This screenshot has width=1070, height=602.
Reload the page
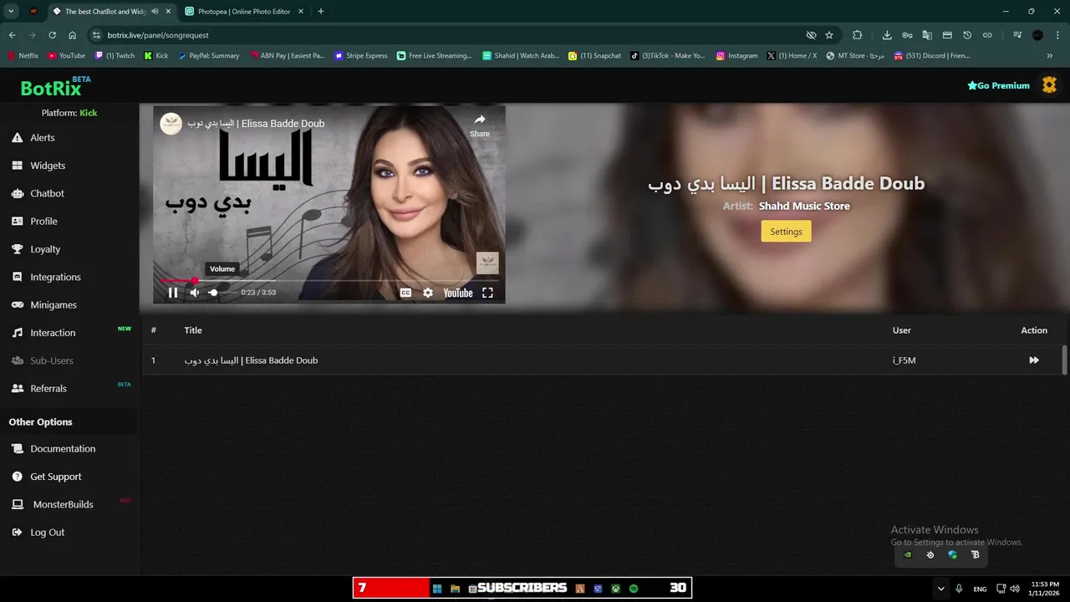pyautogui.click(x=52, y=35)
